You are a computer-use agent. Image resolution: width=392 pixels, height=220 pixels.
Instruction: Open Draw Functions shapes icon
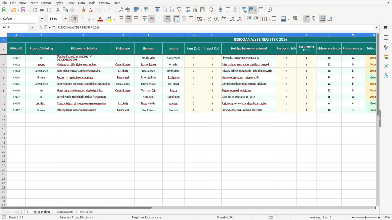pos(270,10)
